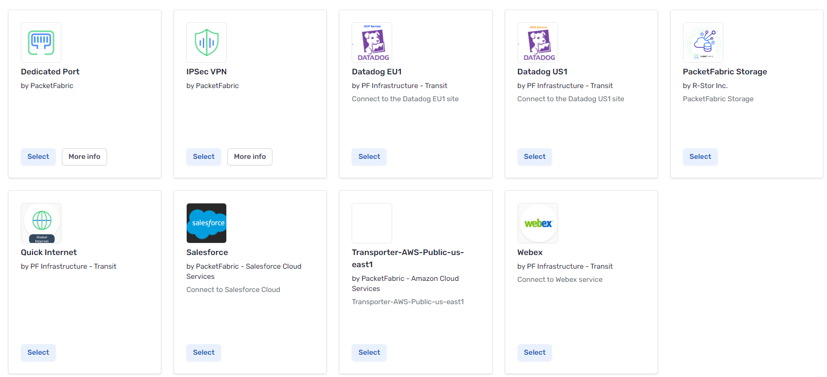The image size is (827, 377).
Task: Click the IPSec VPN shield icon
Action: pyautogui.click(x=206, y=43)
